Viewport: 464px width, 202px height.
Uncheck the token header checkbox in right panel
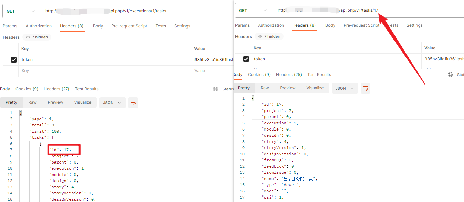point(246,59)
